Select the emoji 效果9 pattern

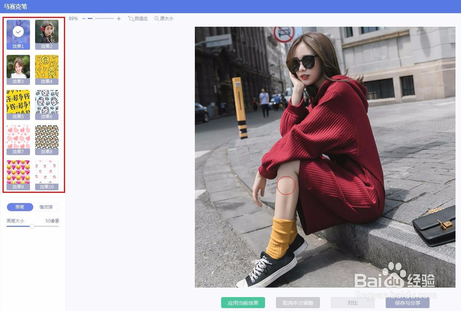[18, 175]
